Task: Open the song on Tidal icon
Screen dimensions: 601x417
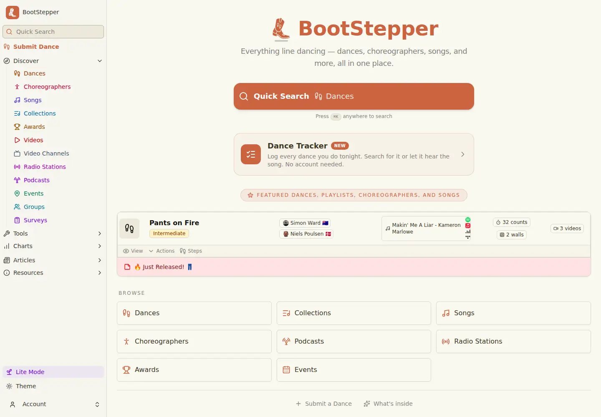Action: point(468,237)
